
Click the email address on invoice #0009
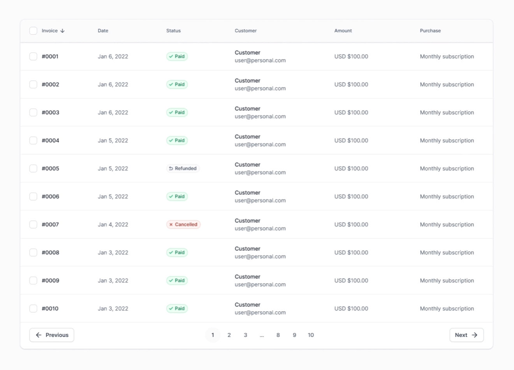click(260, 285)
